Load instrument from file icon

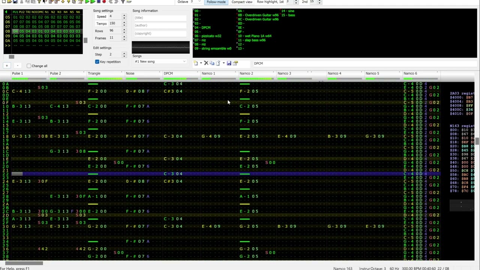click(218, 63)
